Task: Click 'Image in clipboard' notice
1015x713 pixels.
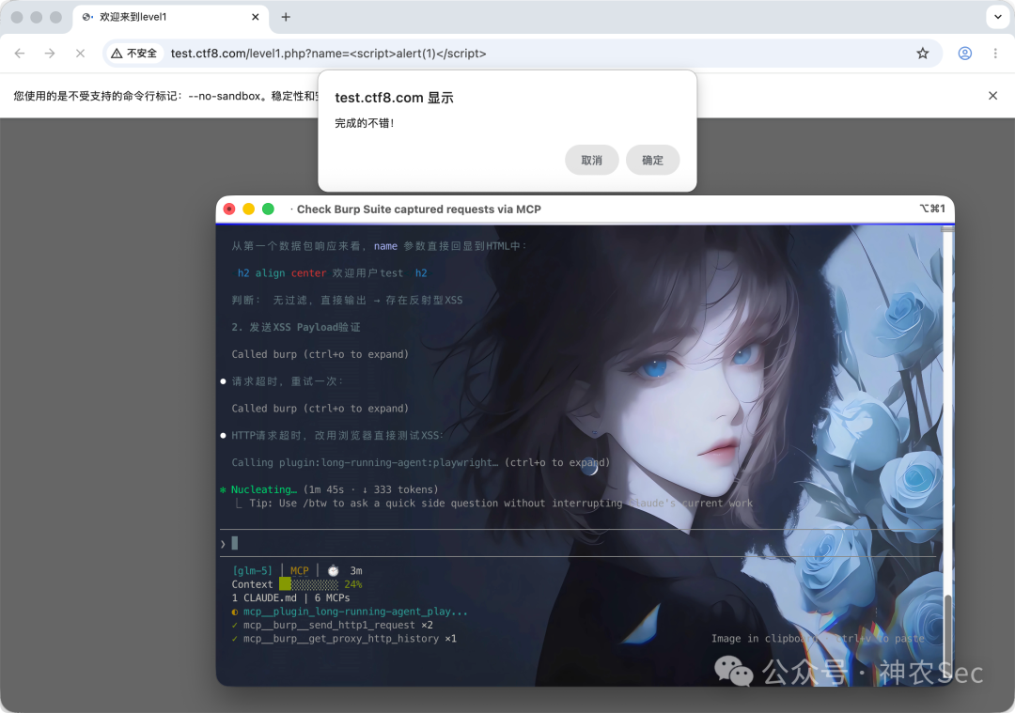Action: 818,639
